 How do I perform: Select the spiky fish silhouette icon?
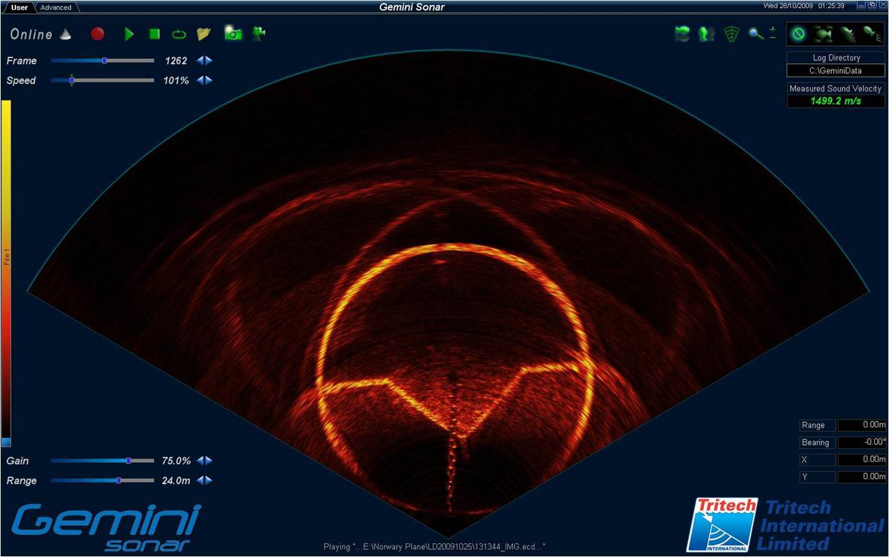(x=848, y=33)
